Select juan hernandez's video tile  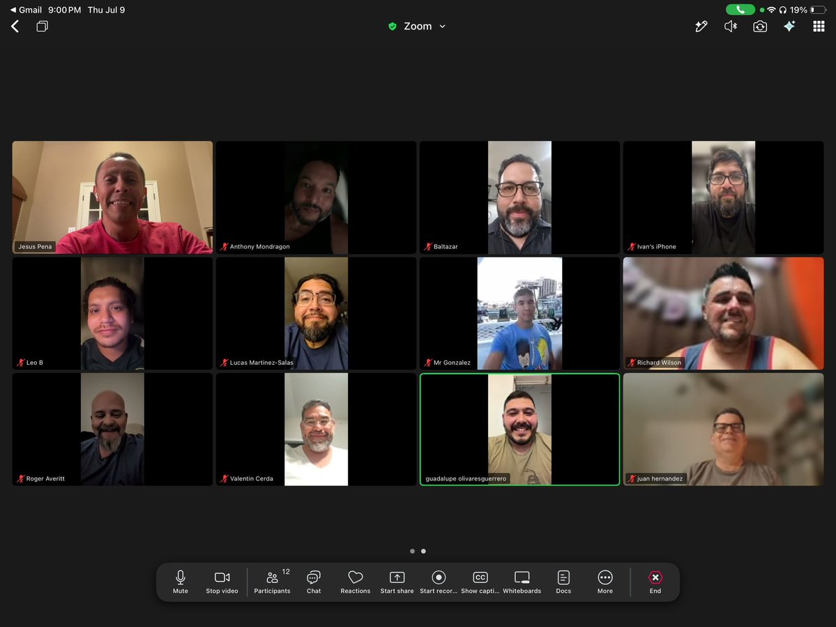pyautogui.click(x=724, y=429)
